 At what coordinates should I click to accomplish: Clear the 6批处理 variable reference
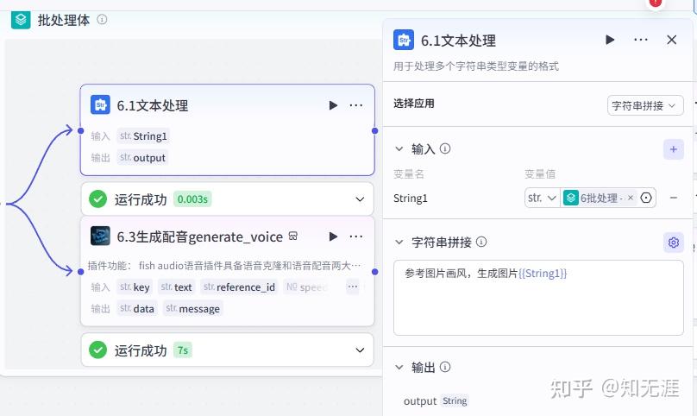tap(631, 198)
